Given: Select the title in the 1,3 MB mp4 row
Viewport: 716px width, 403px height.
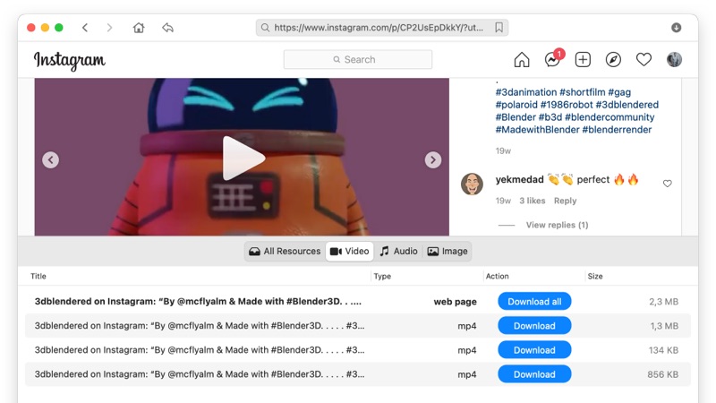Looking at the screenshot, I should (200, 326).
